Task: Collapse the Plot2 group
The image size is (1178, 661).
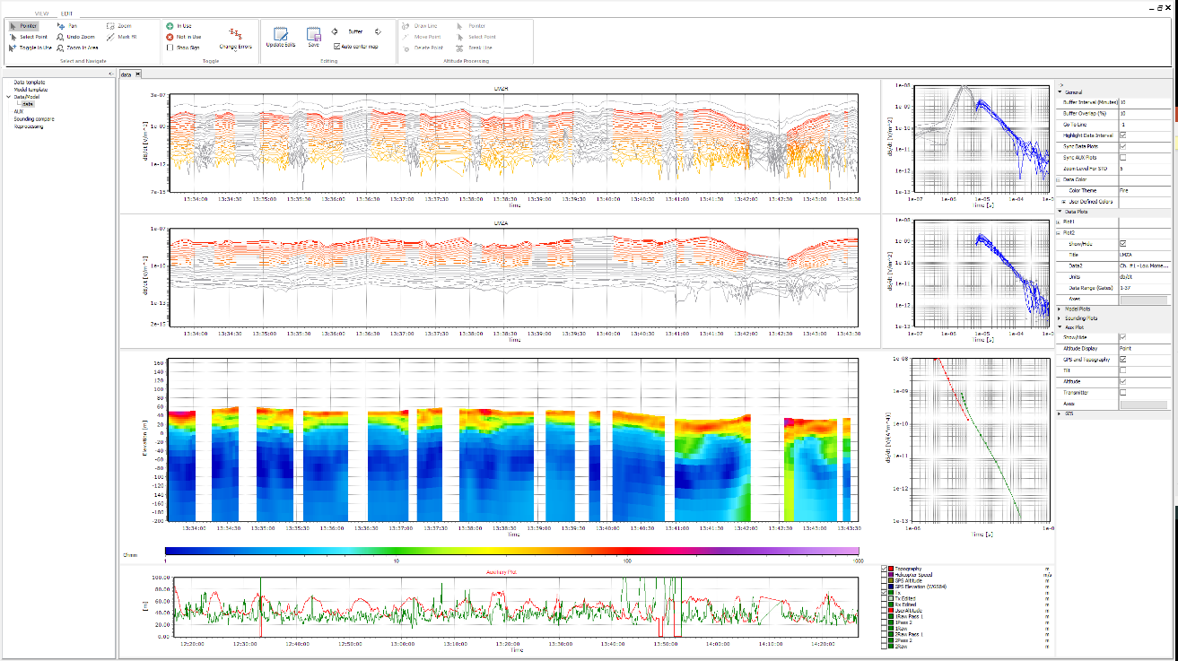Action: (x=1059, y=232)
